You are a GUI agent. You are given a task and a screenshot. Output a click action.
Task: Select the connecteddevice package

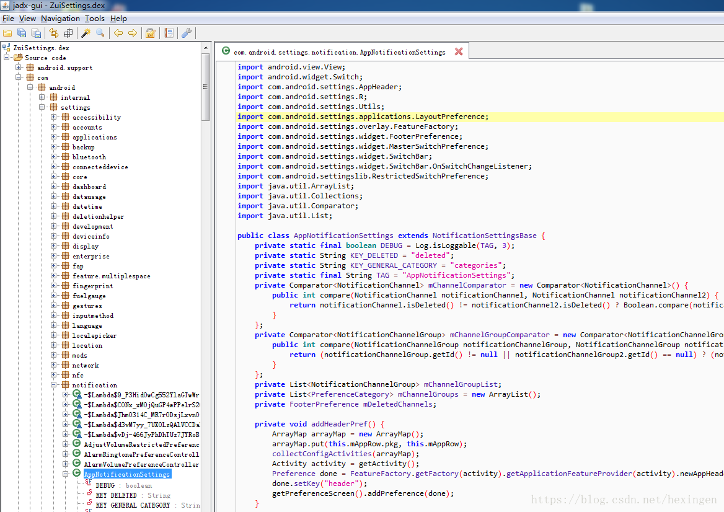(x=100, y=167)
